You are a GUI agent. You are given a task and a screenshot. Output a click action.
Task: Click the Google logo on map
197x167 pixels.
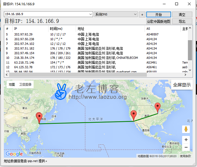click(x=14, y=154)
